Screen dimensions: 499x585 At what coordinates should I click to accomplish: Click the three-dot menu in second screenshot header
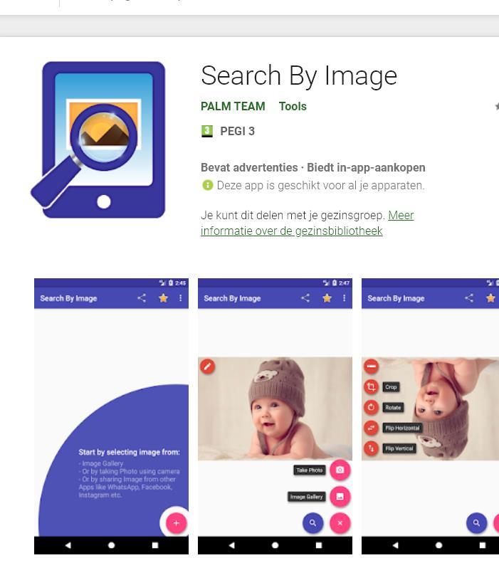tap(344, 297)
